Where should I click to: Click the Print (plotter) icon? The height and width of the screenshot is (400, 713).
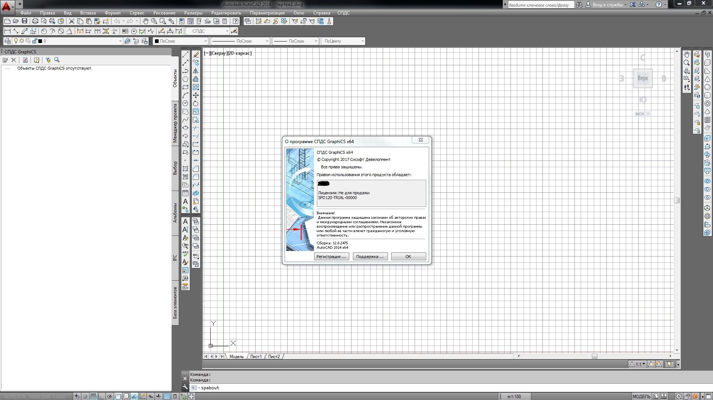(35, 22)
